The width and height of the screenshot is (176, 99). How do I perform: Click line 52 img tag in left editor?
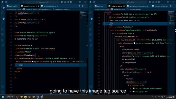(x=21, y=65)
